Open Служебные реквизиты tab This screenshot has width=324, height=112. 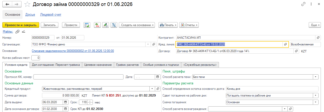pyautogui.click(x=200, y=65)
